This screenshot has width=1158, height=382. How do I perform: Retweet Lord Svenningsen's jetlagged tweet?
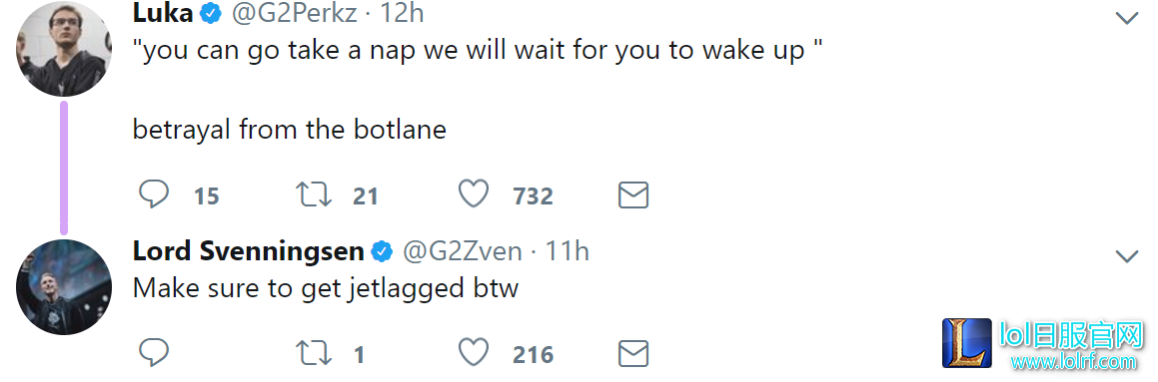[x=313, y=354]
